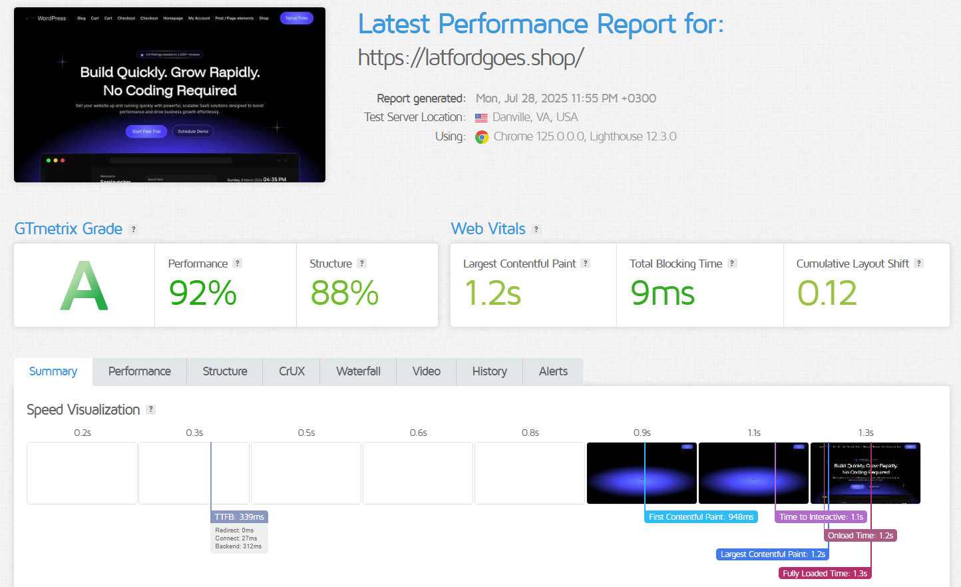The height and width of the screenshot is (587, 961).
Task: Click the USA flag icon
Action: tap(481, 118)
